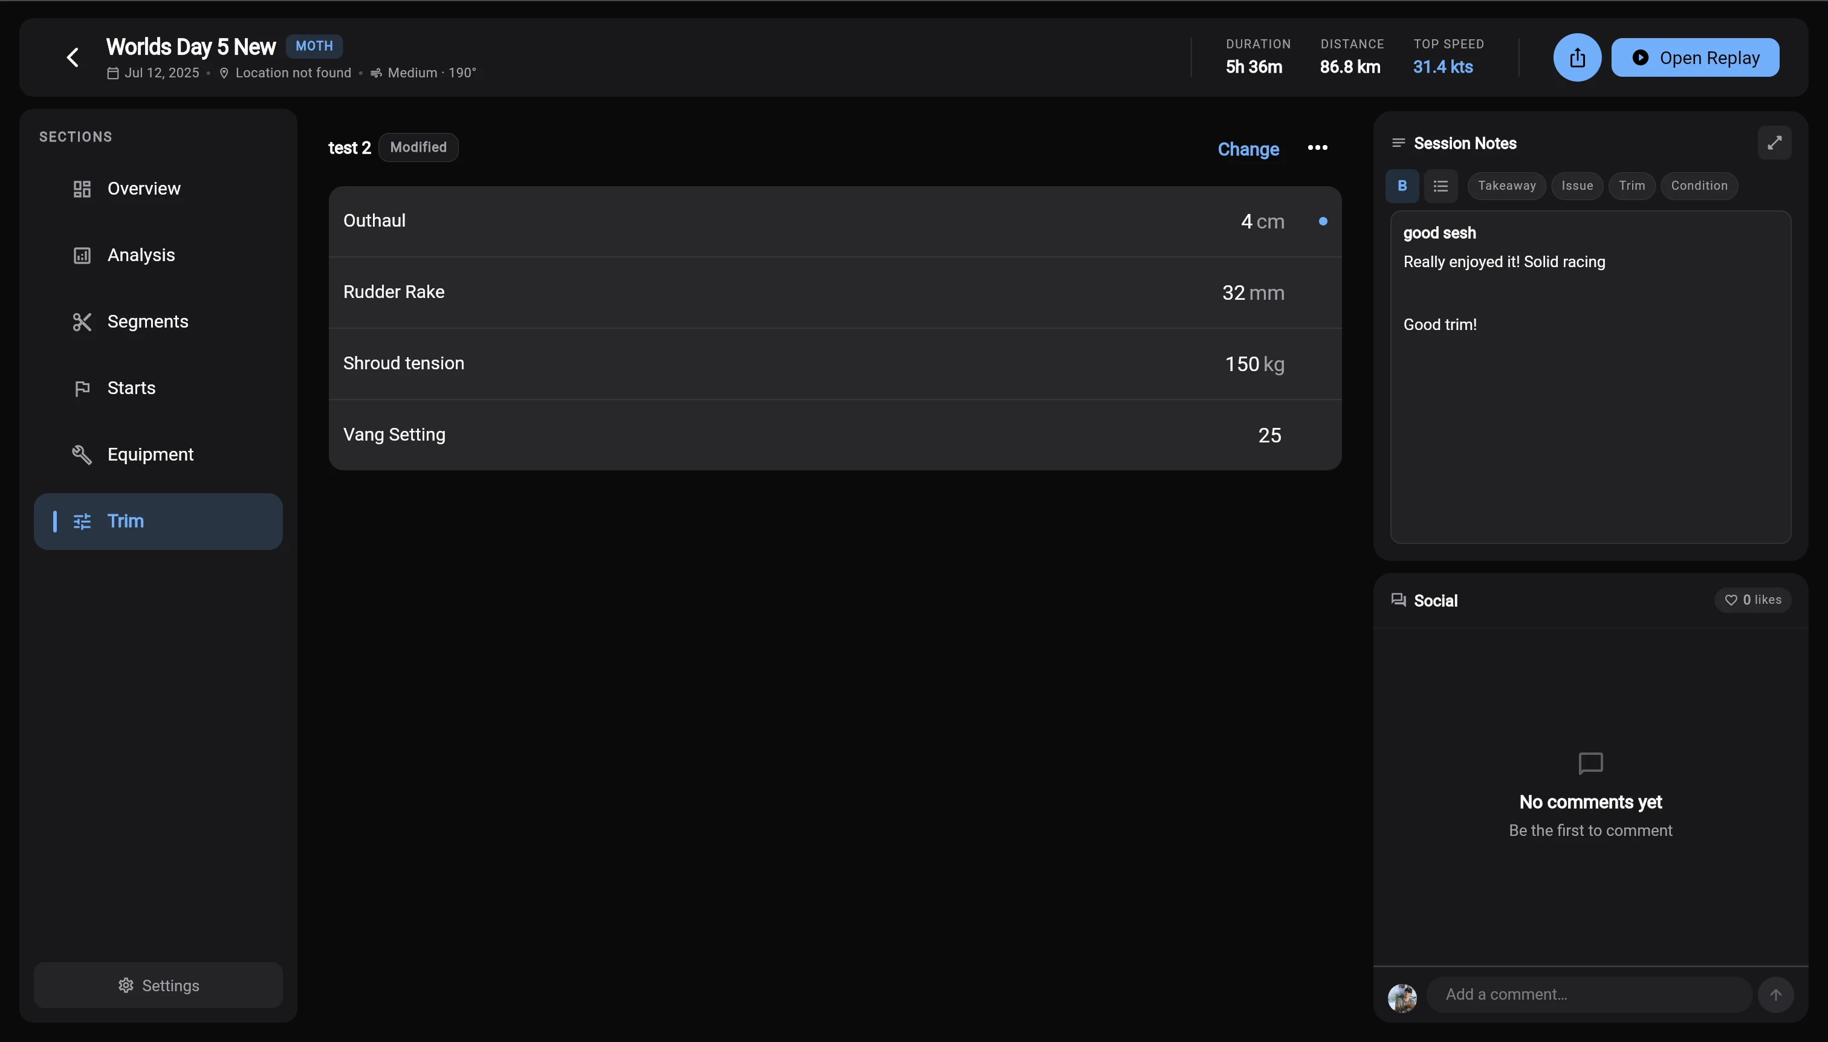Click the Modified badge next to test 2

pyautogui.click(x=418, y=147)
